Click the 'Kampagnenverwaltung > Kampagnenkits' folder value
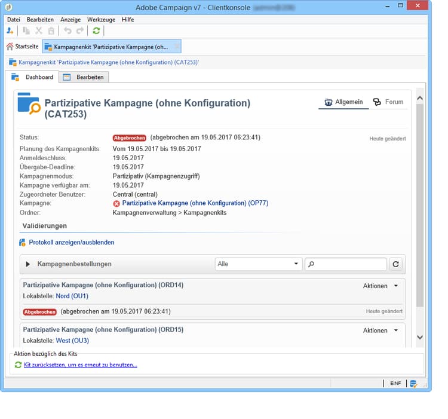This screenshot has width=448, height=419. (170, 213)
